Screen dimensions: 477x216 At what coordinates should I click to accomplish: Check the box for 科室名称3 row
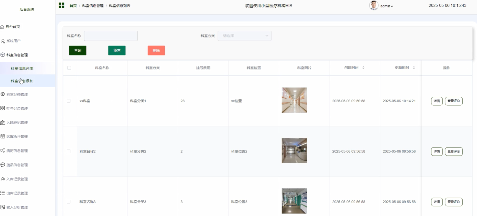[69, 202]
